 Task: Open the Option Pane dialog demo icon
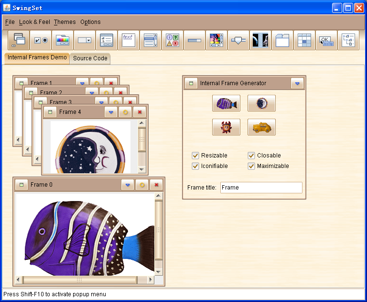click(173, 40)
